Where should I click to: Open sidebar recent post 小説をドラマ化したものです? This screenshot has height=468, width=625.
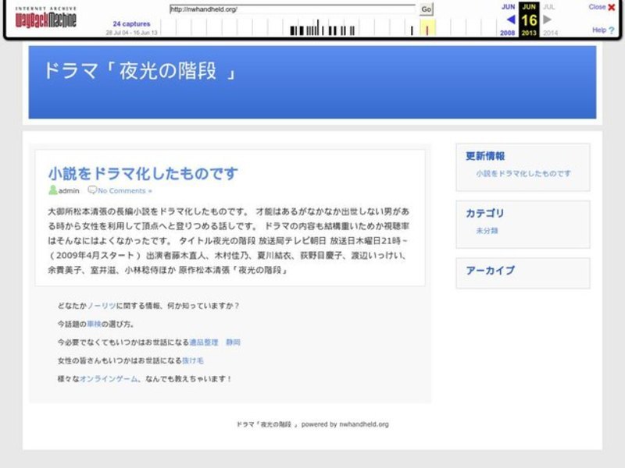(523, 173)
